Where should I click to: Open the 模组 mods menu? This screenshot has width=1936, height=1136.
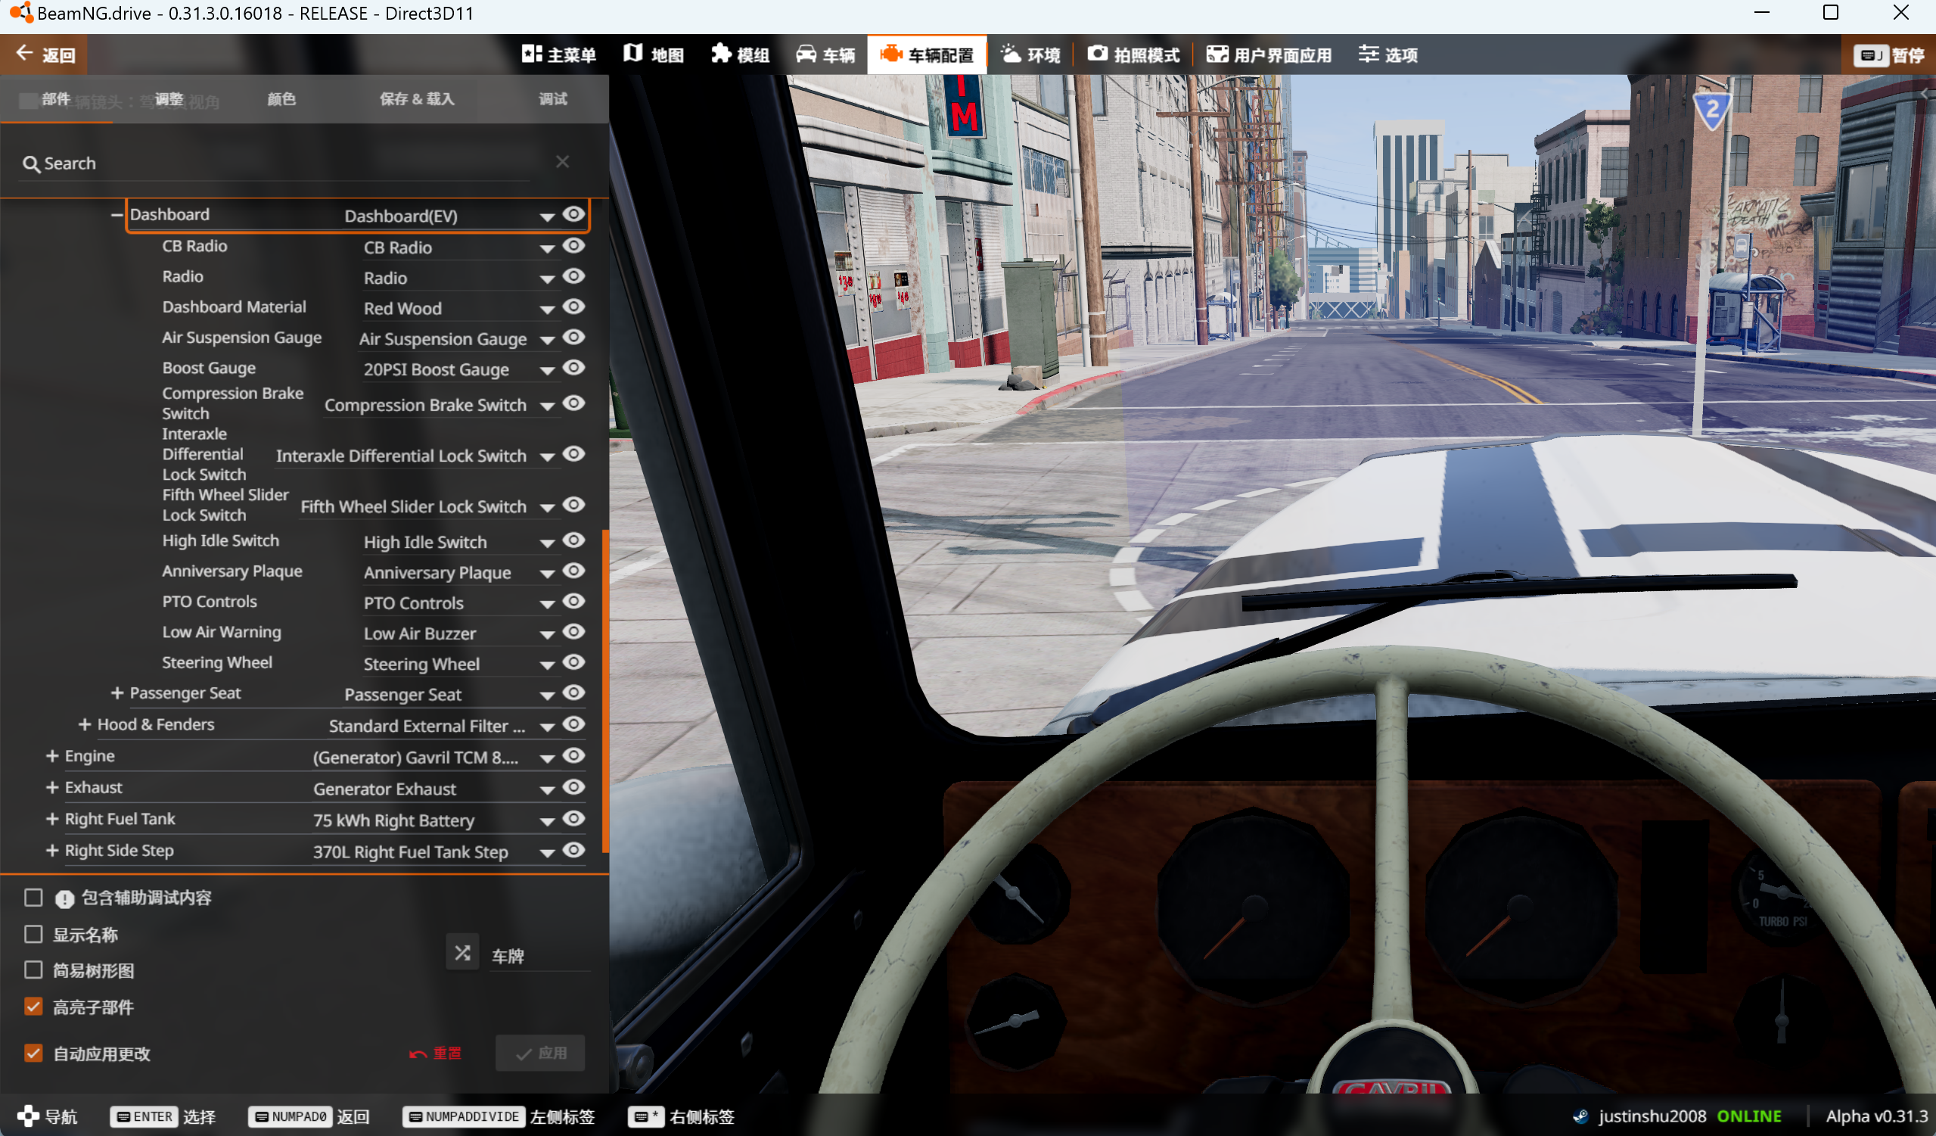coord(740,54)
